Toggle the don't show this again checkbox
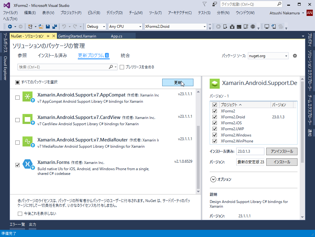 tap(20, 214)
